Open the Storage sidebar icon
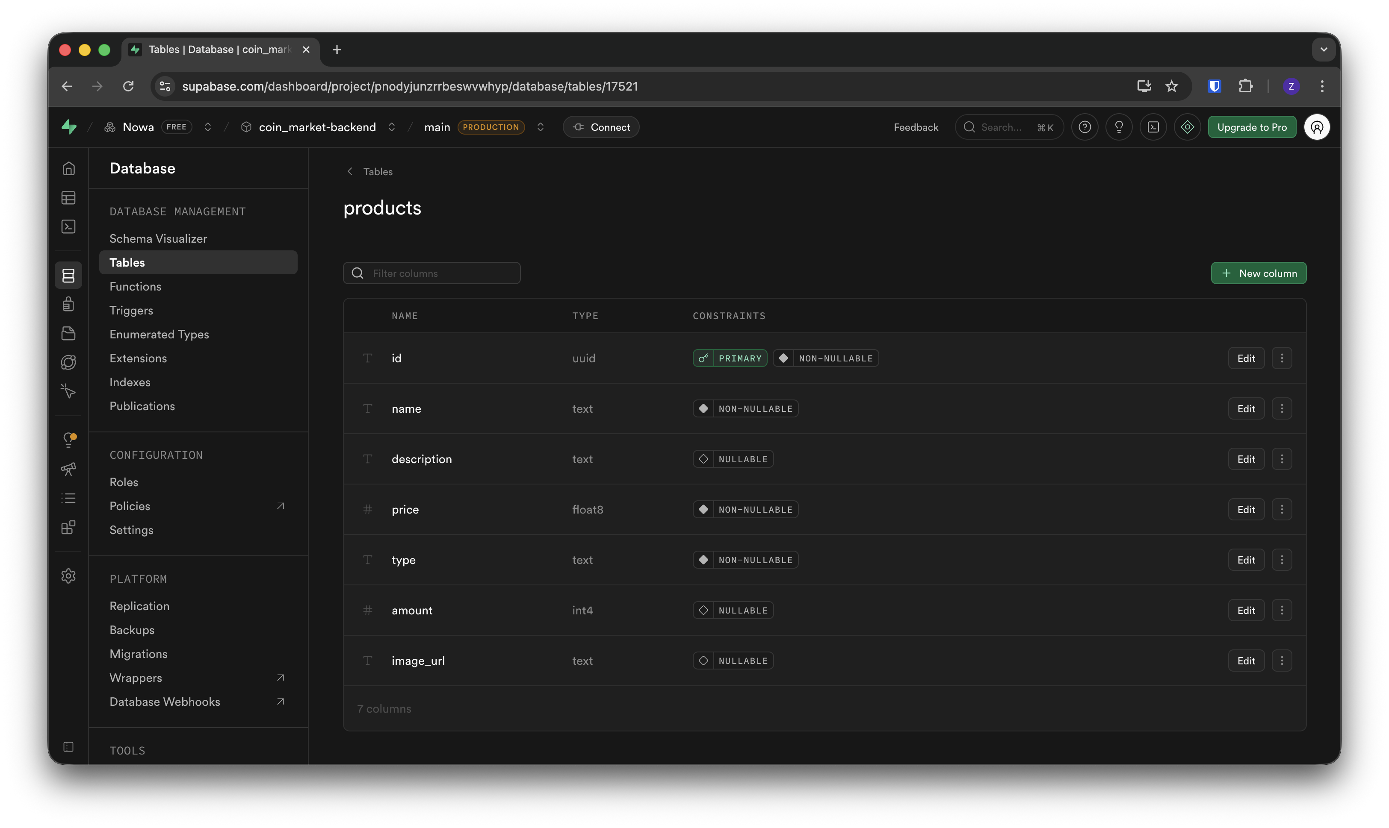 pyautogui.click(x=68, y=333)
